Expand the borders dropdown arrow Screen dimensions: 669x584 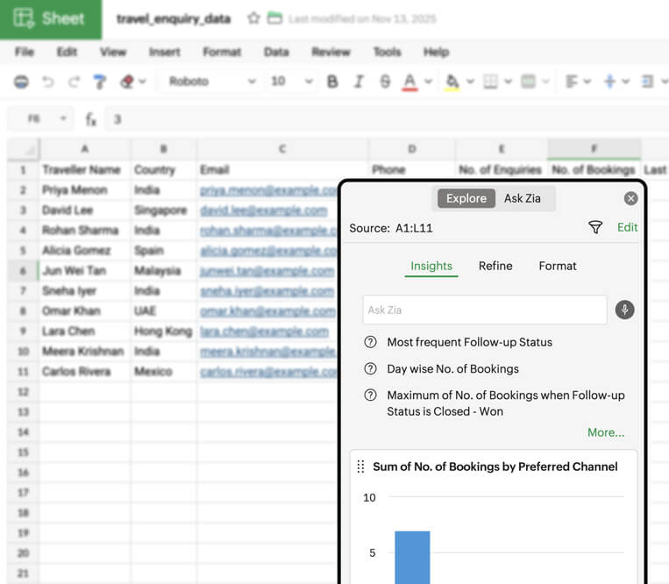tap(509, 81)
